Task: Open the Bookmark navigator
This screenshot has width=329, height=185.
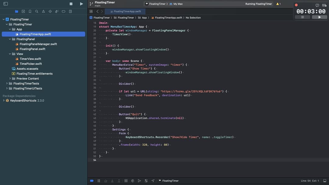Action: coord(30,11)
